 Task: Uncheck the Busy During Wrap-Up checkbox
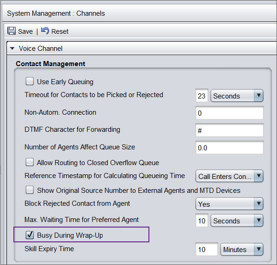(30, 235)
